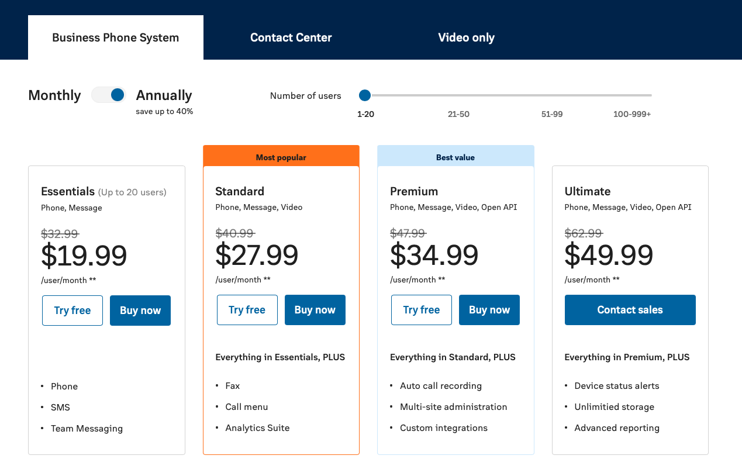
Task: Select the 100-999+ users range
Action: [x=631, y=114]
